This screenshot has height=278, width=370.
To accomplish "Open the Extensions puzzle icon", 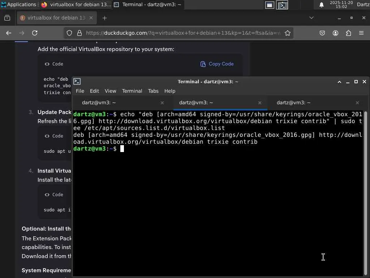I will [x=349, y=33].
